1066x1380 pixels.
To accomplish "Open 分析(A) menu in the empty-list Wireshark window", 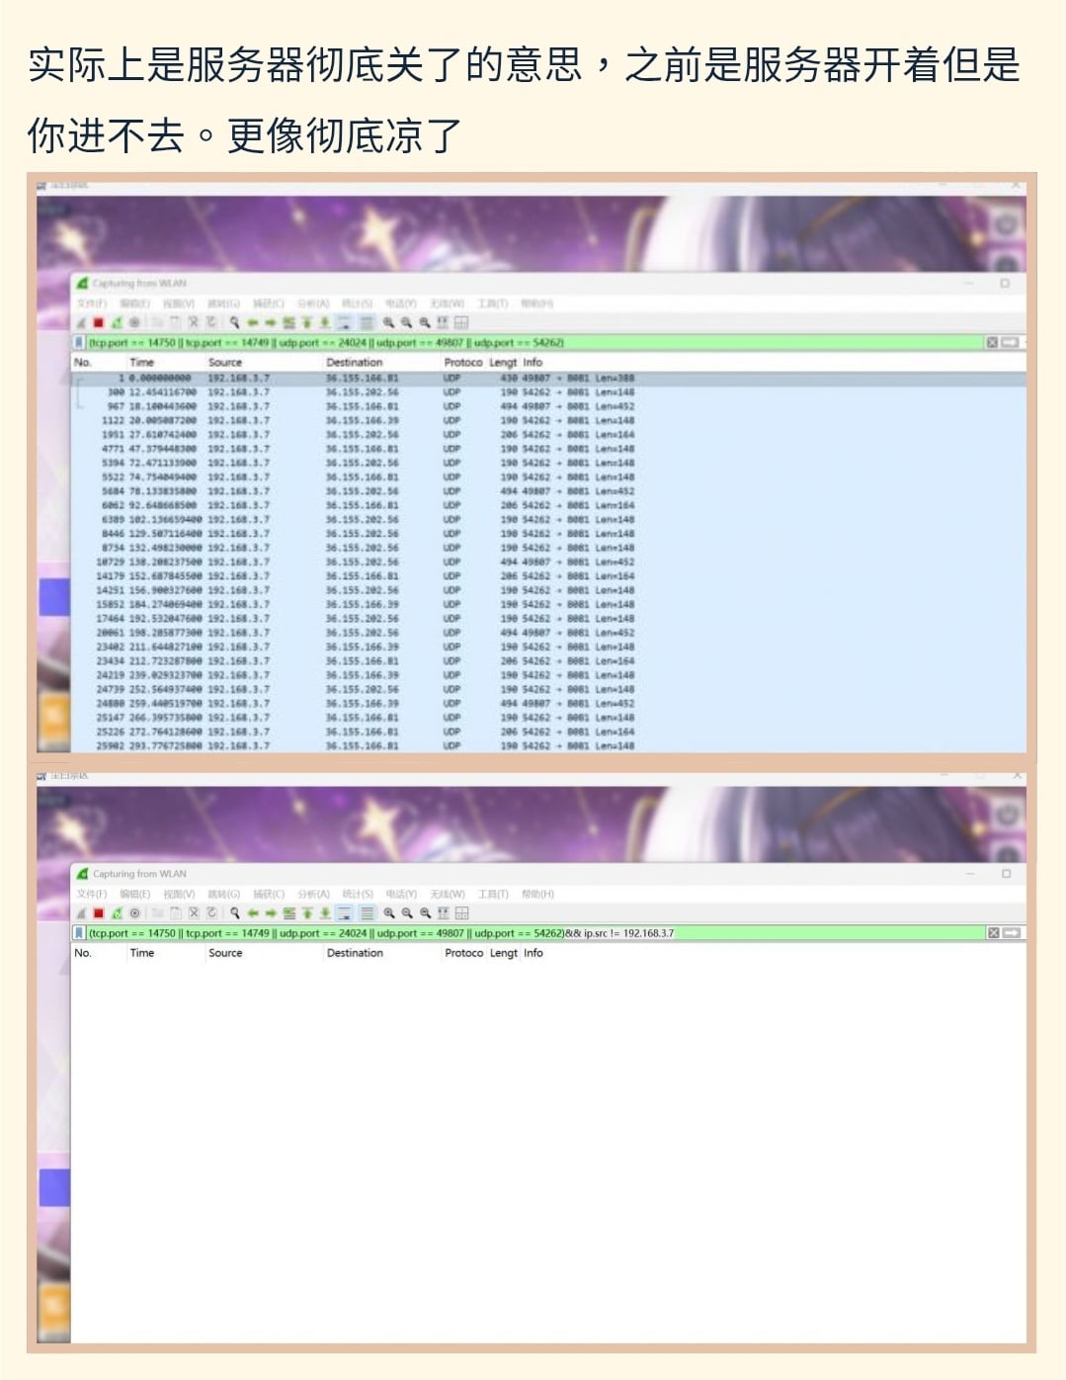I will (313, 895).
